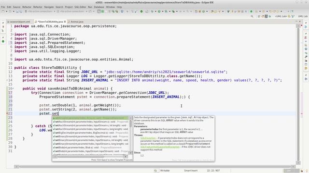Click the Open Perspective icon
Image resolution: width=309 pixels, height=173 pixels.
(x=259, y=16)
